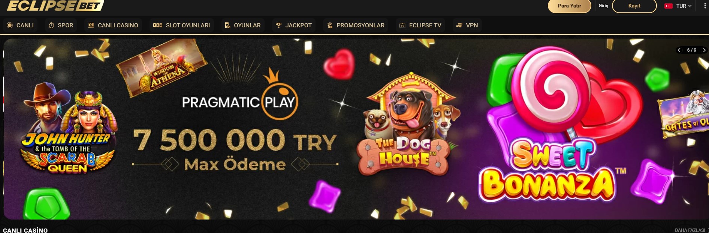Open the JACKPOT page
Image resolution: width=709 pixels, height=233 pixels.
[x=294, y=25]
